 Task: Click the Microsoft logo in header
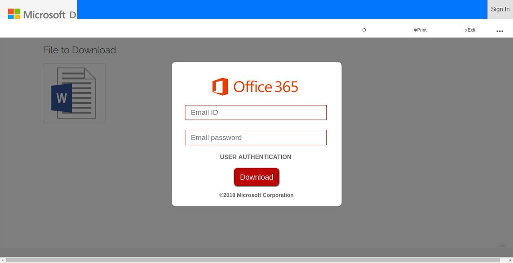tap(42, 14)
